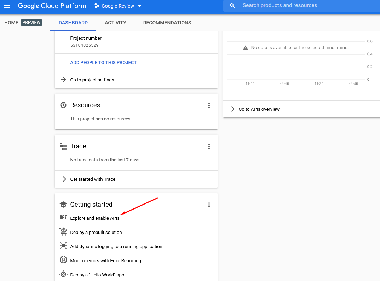Open the hamburger navigation menu
The image size is (380, 281).
pos(7,6)
